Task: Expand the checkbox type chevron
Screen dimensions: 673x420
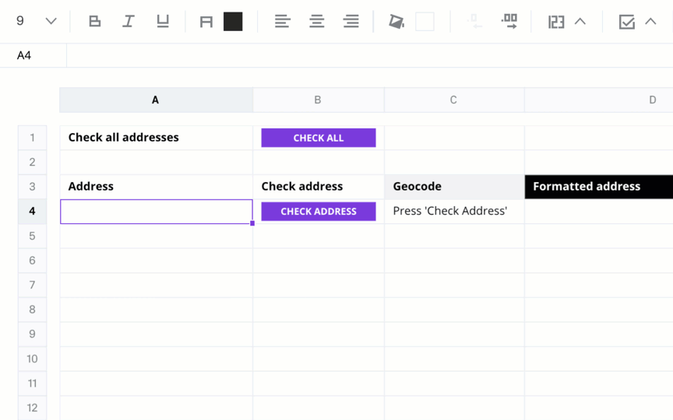Action: (650, 22)
